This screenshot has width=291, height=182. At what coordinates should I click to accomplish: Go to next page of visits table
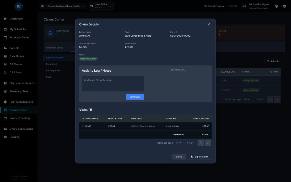(208, 143)
